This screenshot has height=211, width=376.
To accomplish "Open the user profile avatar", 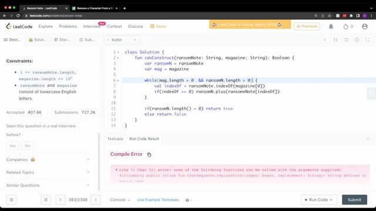I will click(x=364, y=26).
